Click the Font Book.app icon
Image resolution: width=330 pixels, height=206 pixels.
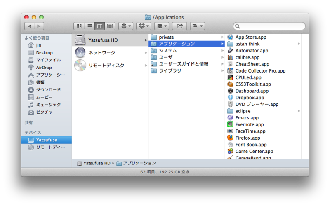pos(231,145)
